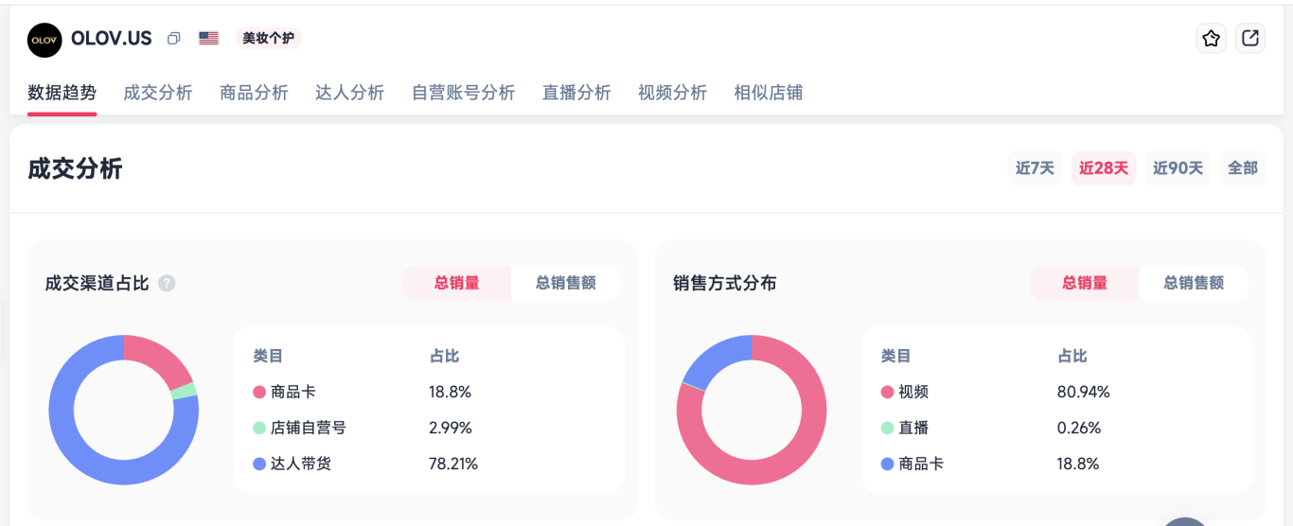Go to the 直播分析 tab
This screenshot has width=1293, height=526.
576,93
